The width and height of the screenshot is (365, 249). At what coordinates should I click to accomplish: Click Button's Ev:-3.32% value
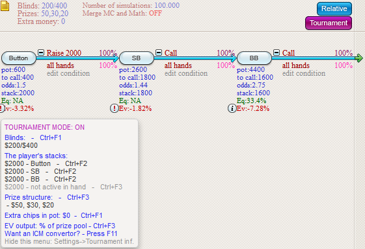20,108
